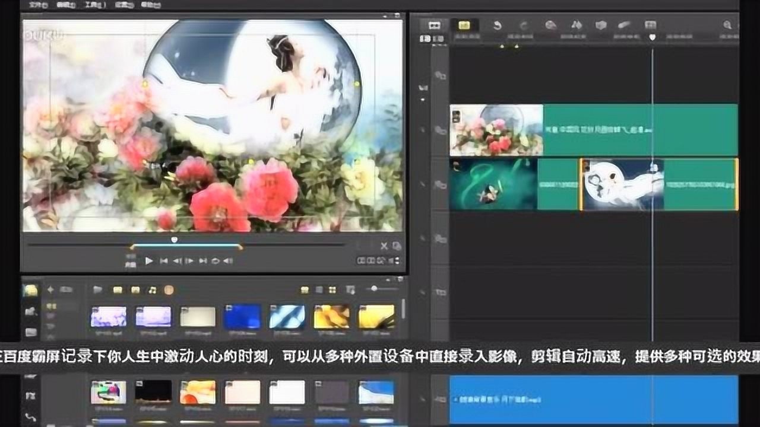Switch to timeline view (highlighted yellow)
760x427 pixels.
pos(464,25)
